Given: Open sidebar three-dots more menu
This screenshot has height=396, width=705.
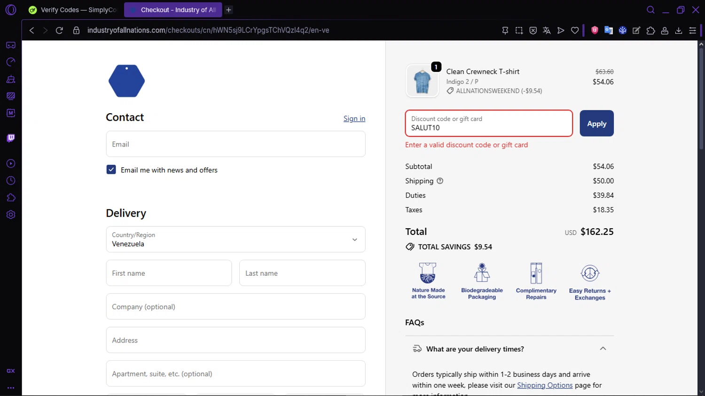Looking at the screenshot, I should click(x=11, y=388).
